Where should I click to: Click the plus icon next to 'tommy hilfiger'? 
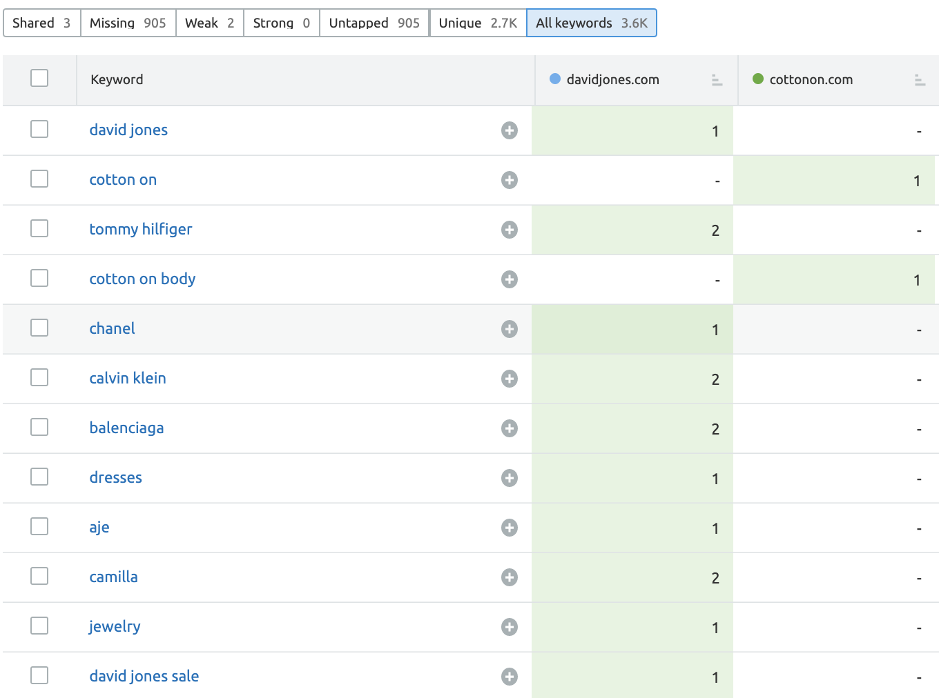pos(510,230)
